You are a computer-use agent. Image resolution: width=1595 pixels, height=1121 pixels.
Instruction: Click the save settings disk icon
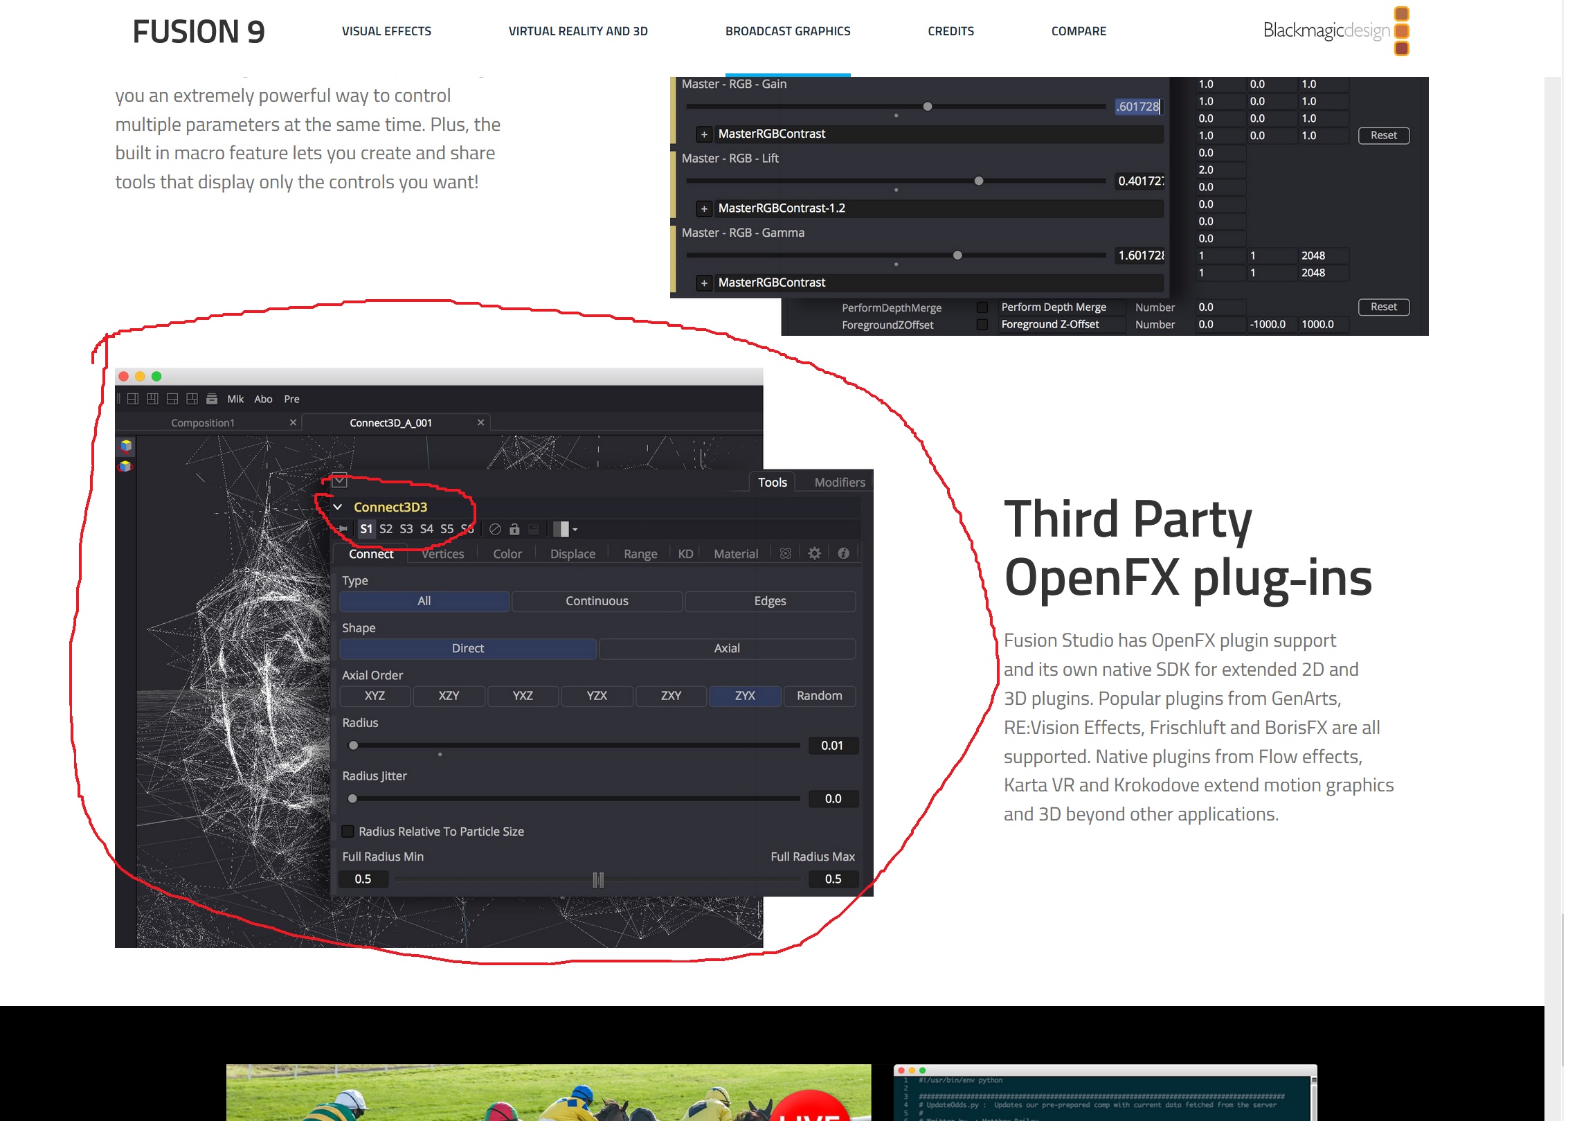click(x=534, y=530)
